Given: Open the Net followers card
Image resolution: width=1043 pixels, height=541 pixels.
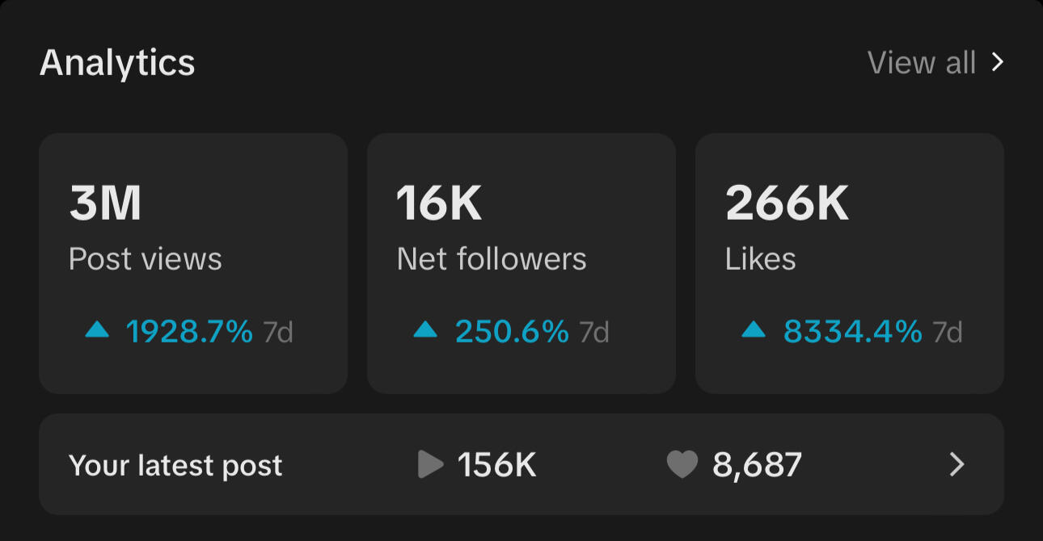Looking at the screenshot, I should click(521, 263).
